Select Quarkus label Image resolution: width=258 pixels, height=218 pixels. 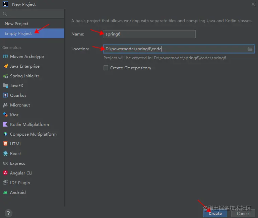[18, 95]
